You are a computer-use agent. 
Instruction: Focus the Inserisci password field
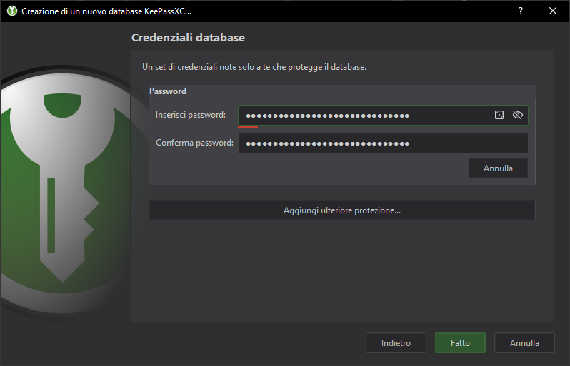(x=357, y=115)
